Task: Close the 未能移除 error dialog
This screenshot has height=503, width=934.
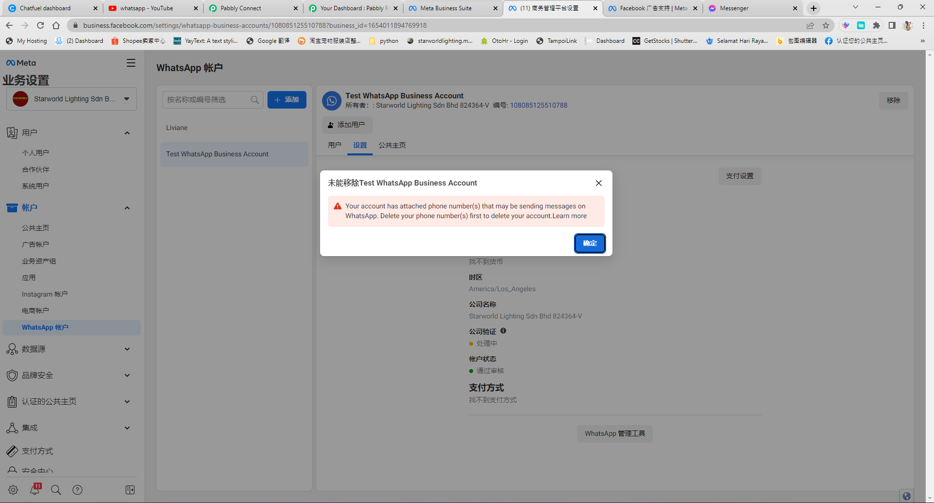Action: (599, 183)
